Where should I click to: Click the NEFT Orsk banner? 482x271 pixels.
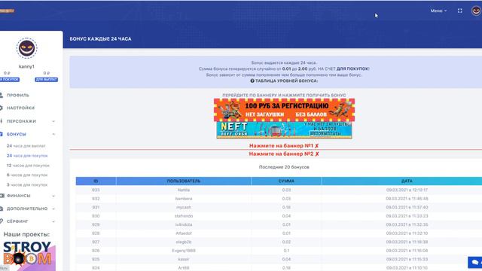[x=285, y=130]
